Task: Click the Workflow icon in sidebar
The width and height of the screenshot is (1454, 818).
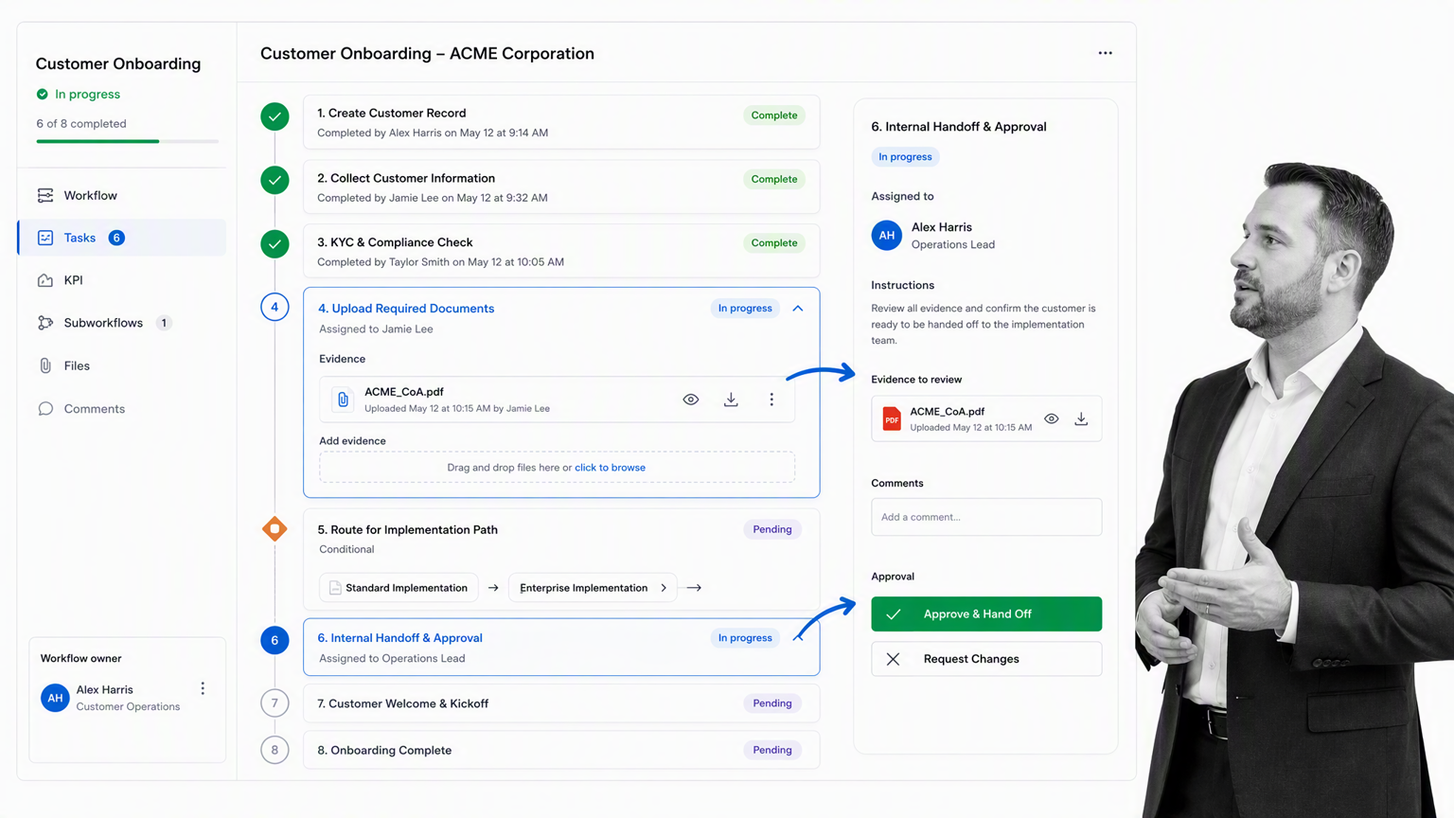Action: 45,195
